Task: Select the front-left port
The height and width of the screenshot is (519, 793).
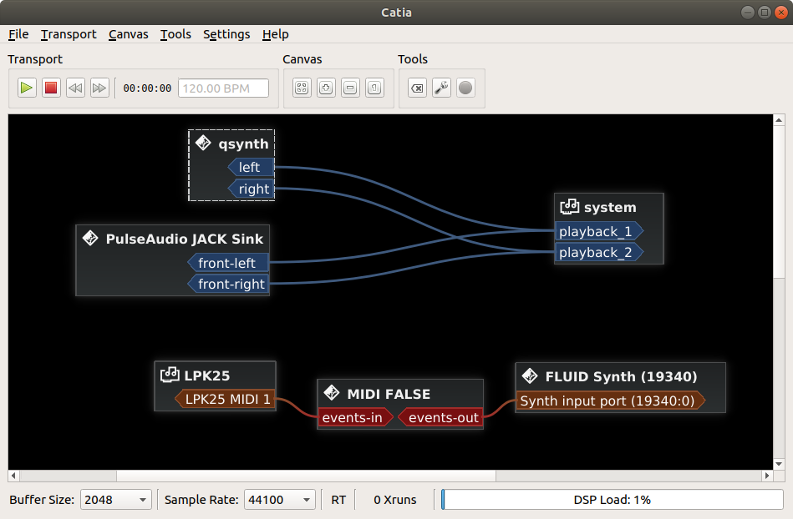Action: (x=227, y=263)
